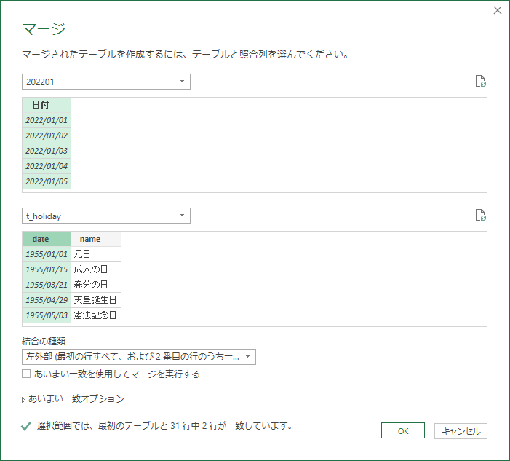
Task: Click cell 2022/01/03
Action: pos(47,151)
